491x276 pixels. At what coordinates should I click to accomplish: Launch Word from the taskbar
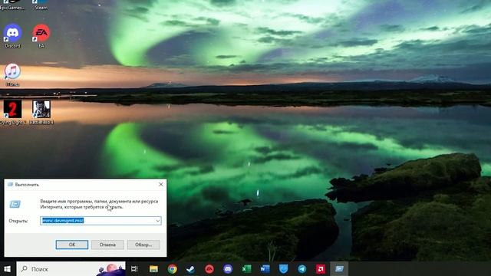point(265,269)
